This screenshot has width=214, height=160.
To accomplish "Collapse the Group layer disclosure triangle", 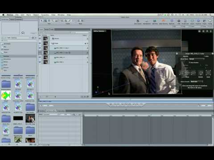I will [52, 44].
